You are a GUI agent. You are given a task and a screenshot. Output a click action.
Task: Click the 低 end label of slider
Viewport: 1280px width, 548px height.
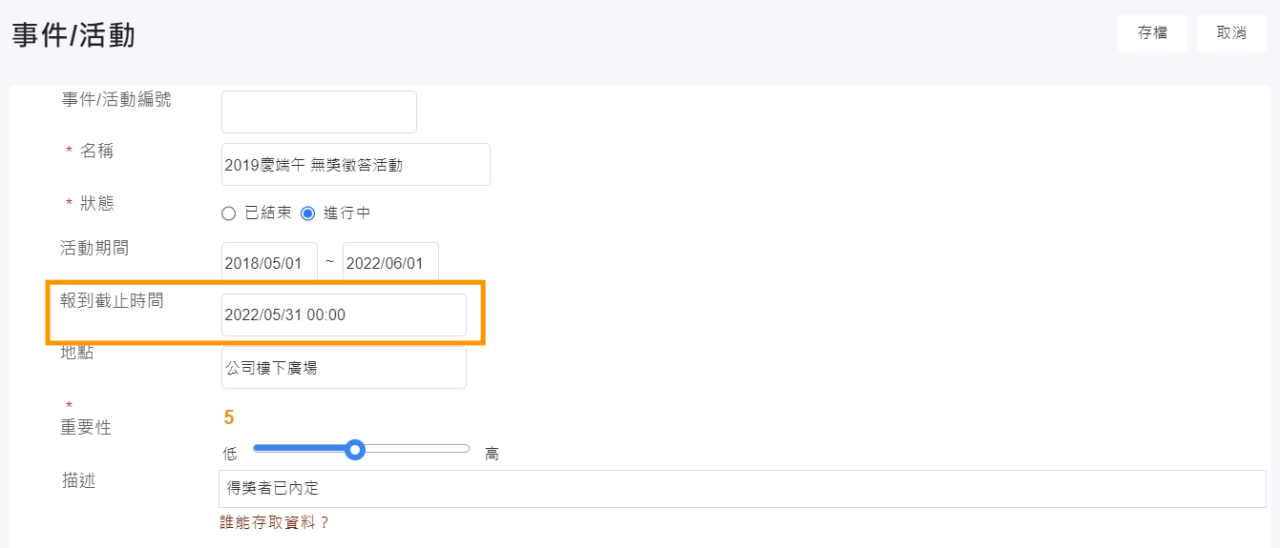(x=230, y=455)
